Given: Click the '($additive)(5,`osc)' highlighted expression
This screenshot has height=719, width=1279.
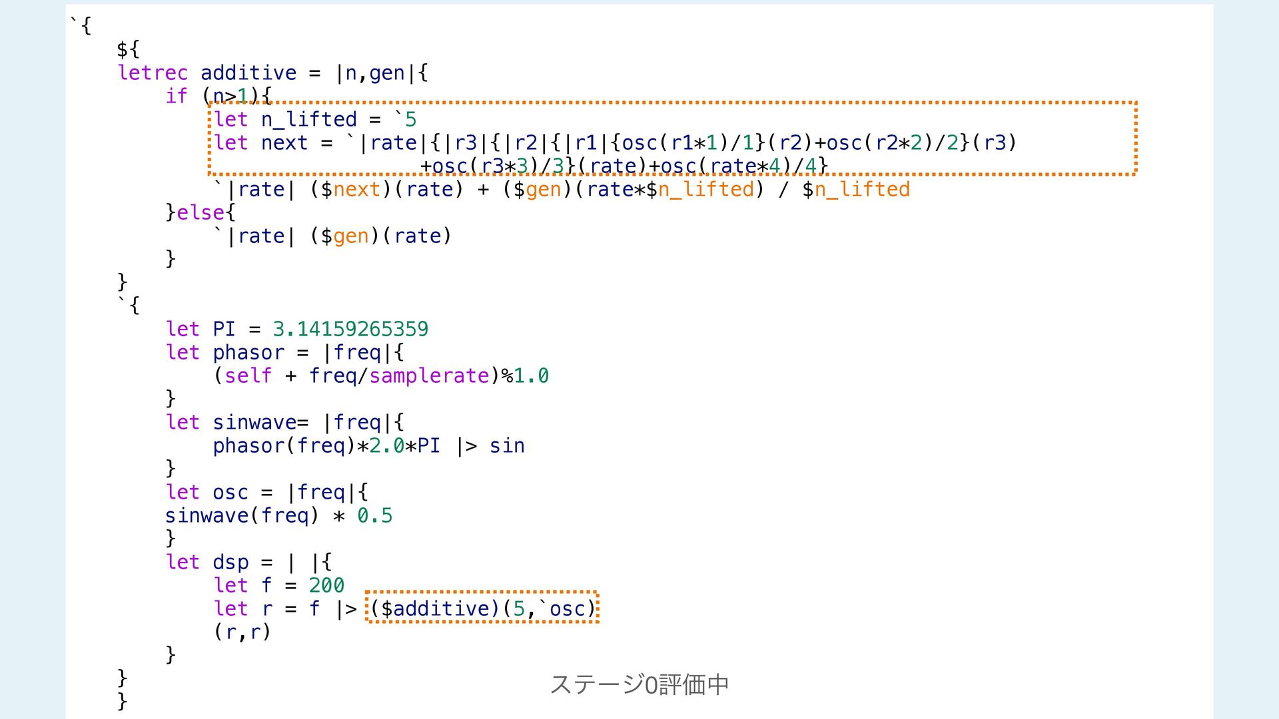Looking at the screenshot, I should (482, 608).
